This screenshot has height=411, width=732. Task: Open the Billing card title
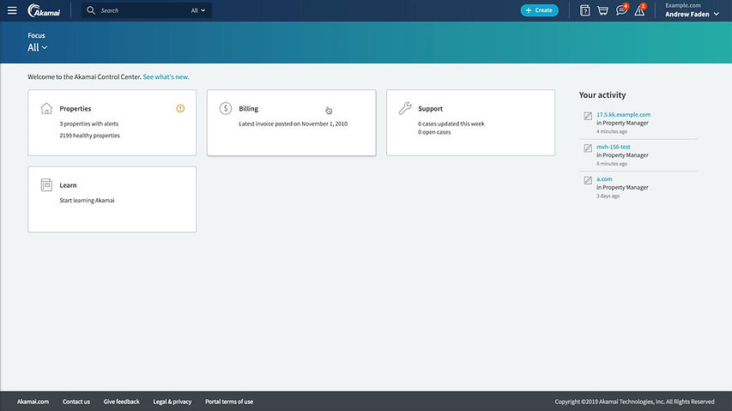coord(248,109)
